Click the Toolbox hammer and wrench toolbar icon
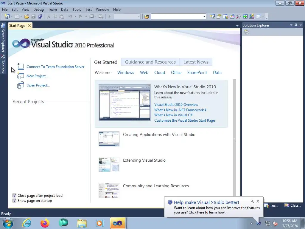 tap(239, 17)
